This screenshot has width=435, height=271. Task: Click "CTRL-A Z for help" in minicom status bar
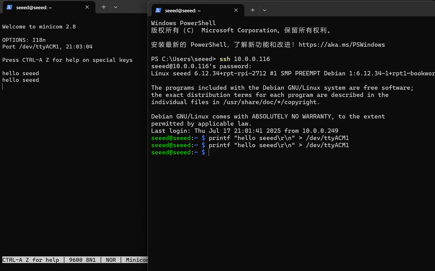31,260
